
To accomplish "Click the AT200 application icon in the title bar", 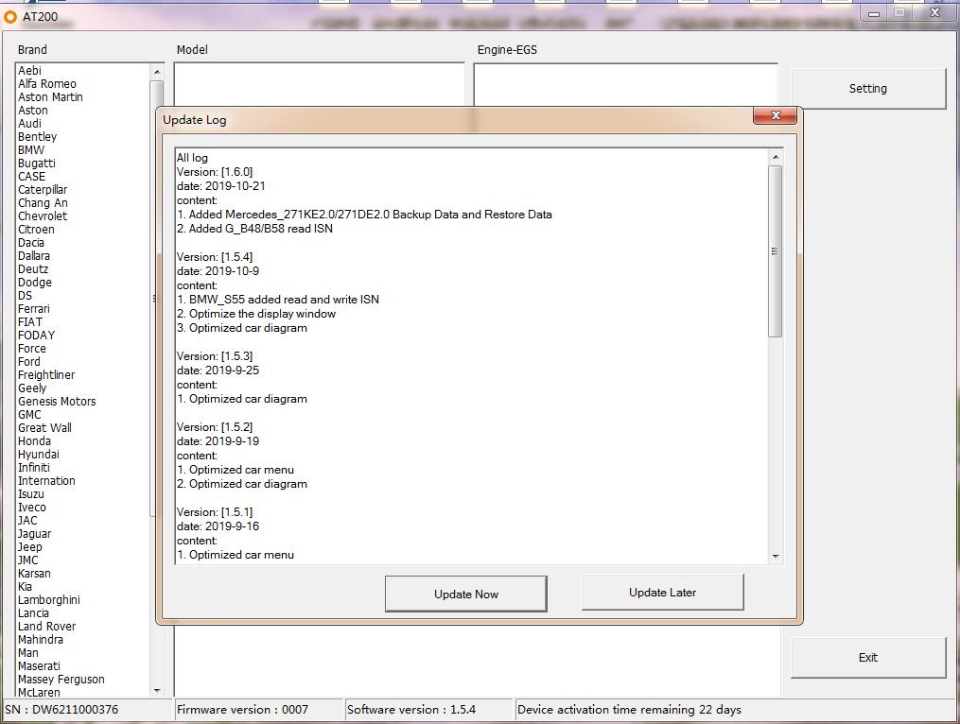I will click(x=11, y=15).
